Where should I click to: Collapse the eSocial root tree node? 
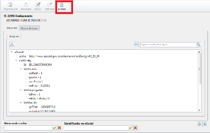coord(12,52)
